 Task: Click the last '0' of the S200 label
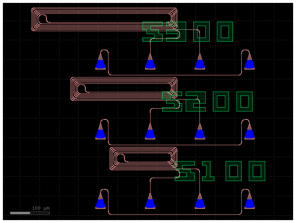click(x=244, y=101)
